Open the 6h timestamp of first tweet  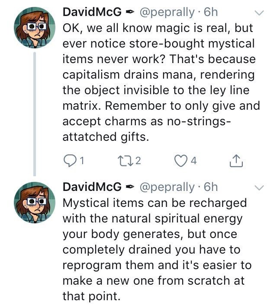tap(211, 12)
